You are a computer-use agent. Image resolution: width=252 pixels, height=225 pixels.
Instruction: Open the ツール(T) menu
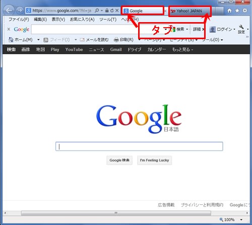point(108,20)
